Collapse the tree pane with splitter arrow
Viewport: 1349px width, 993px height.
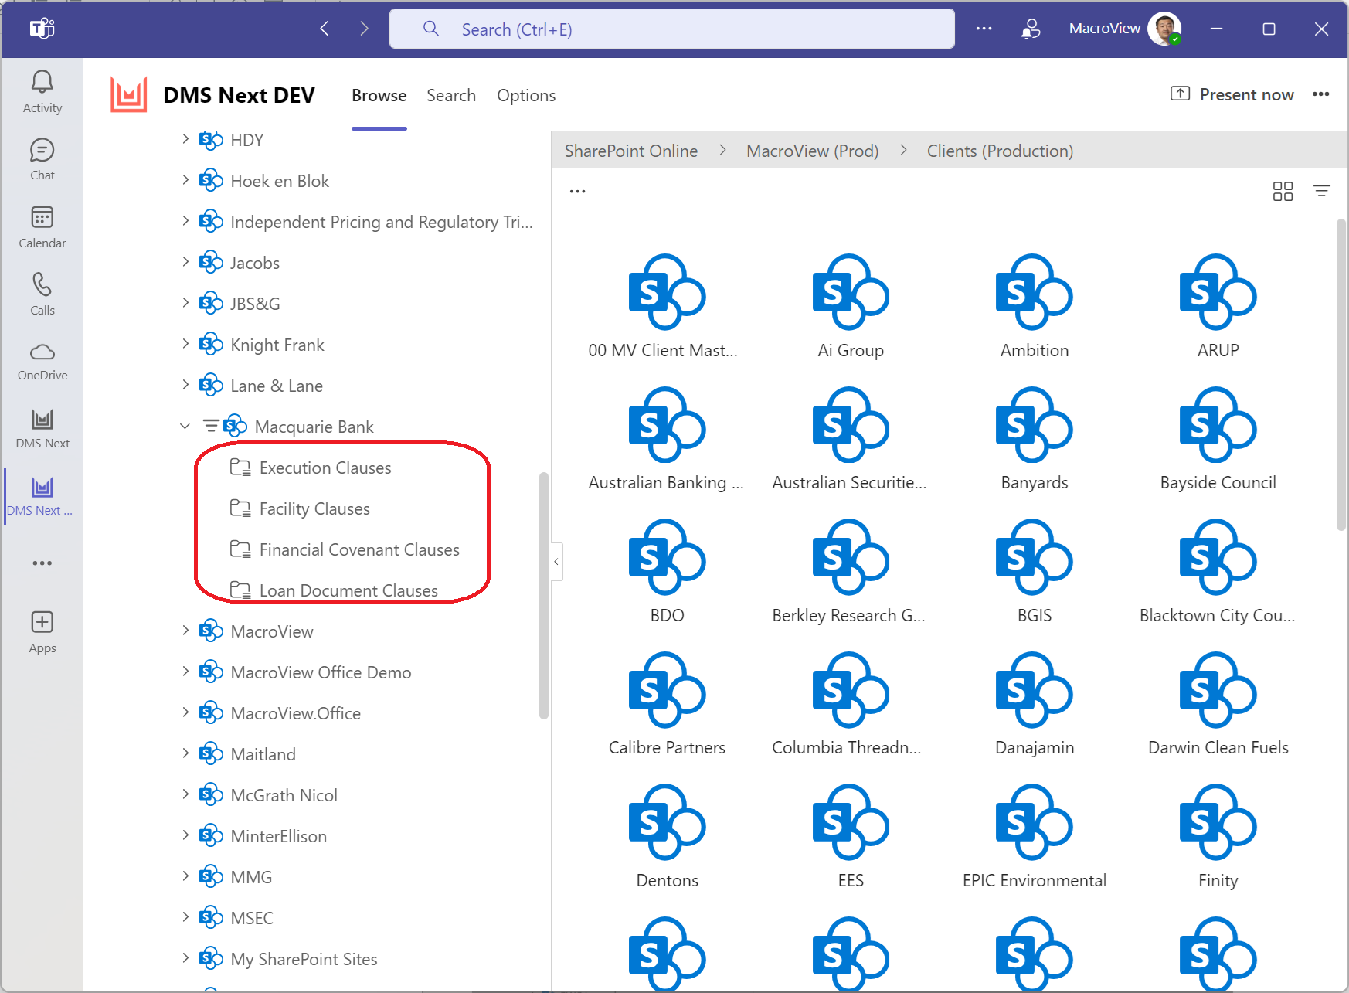556,562
